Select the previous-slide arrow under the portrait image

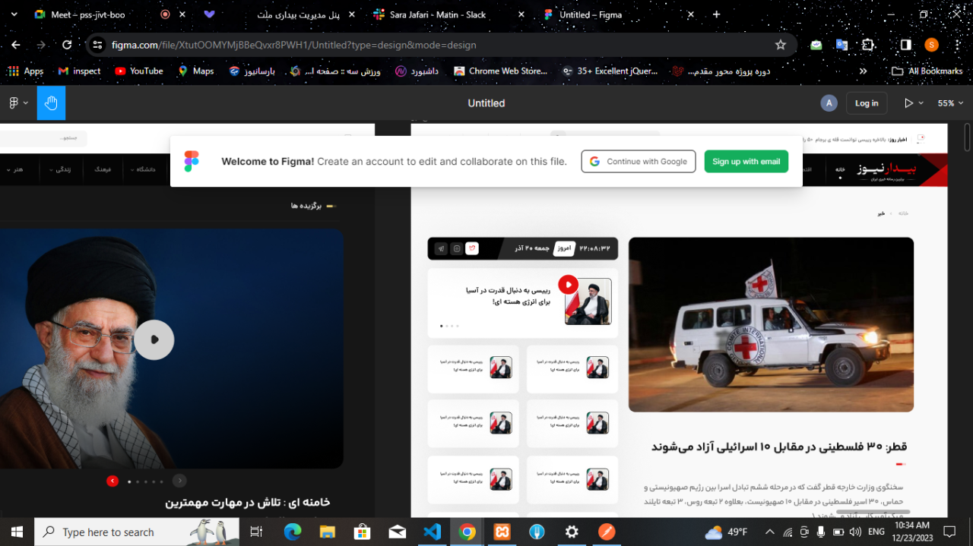pos(113,481)
